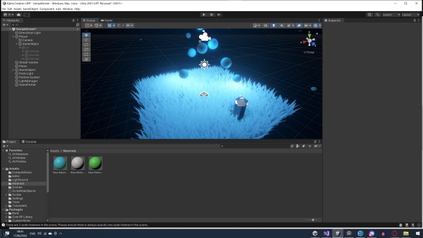Switch to the Console tab
Screen dimensions: 423x238
tap(29, 142)
